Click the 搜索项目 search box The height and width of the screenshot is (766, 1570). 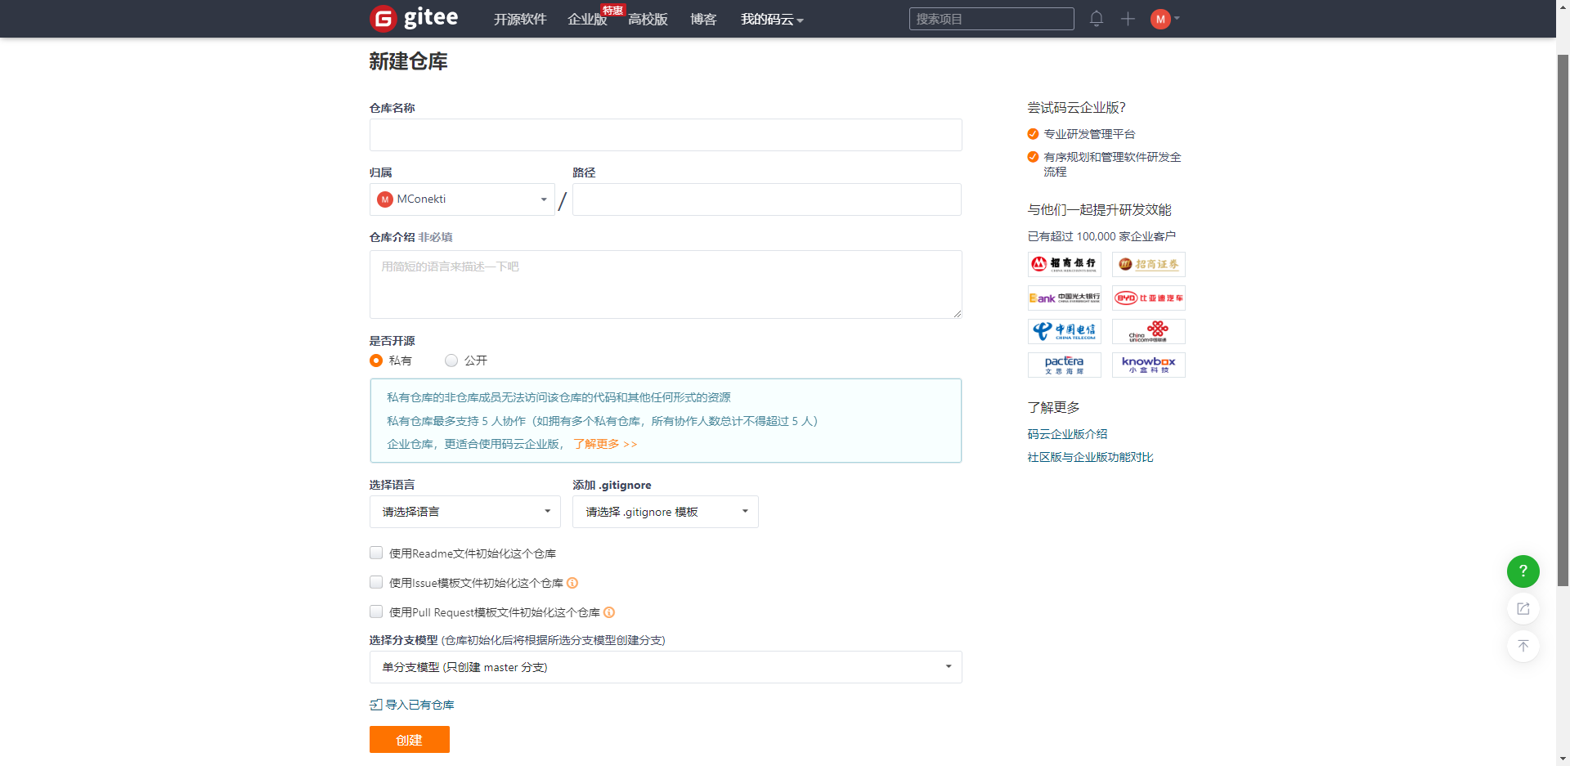coord(991,19)
